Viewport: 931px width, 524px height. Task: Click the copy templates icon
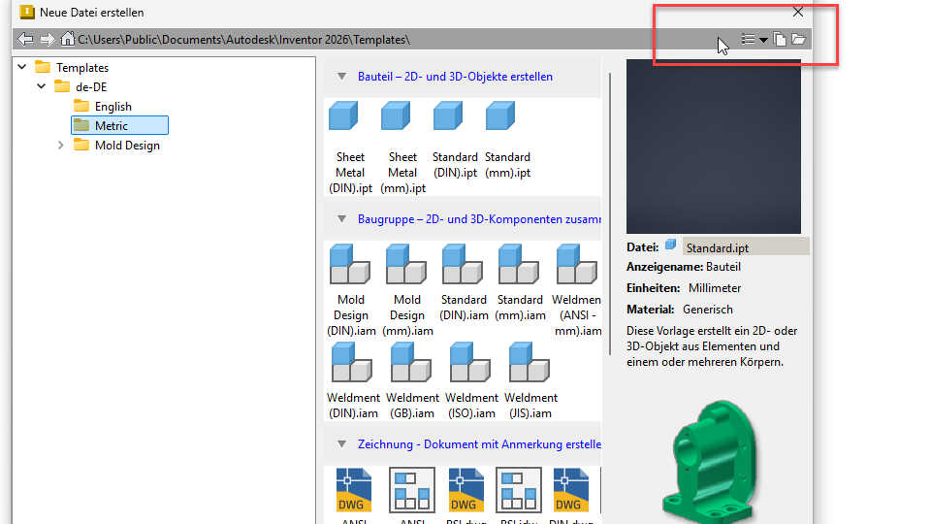click(x=780, y=39)
